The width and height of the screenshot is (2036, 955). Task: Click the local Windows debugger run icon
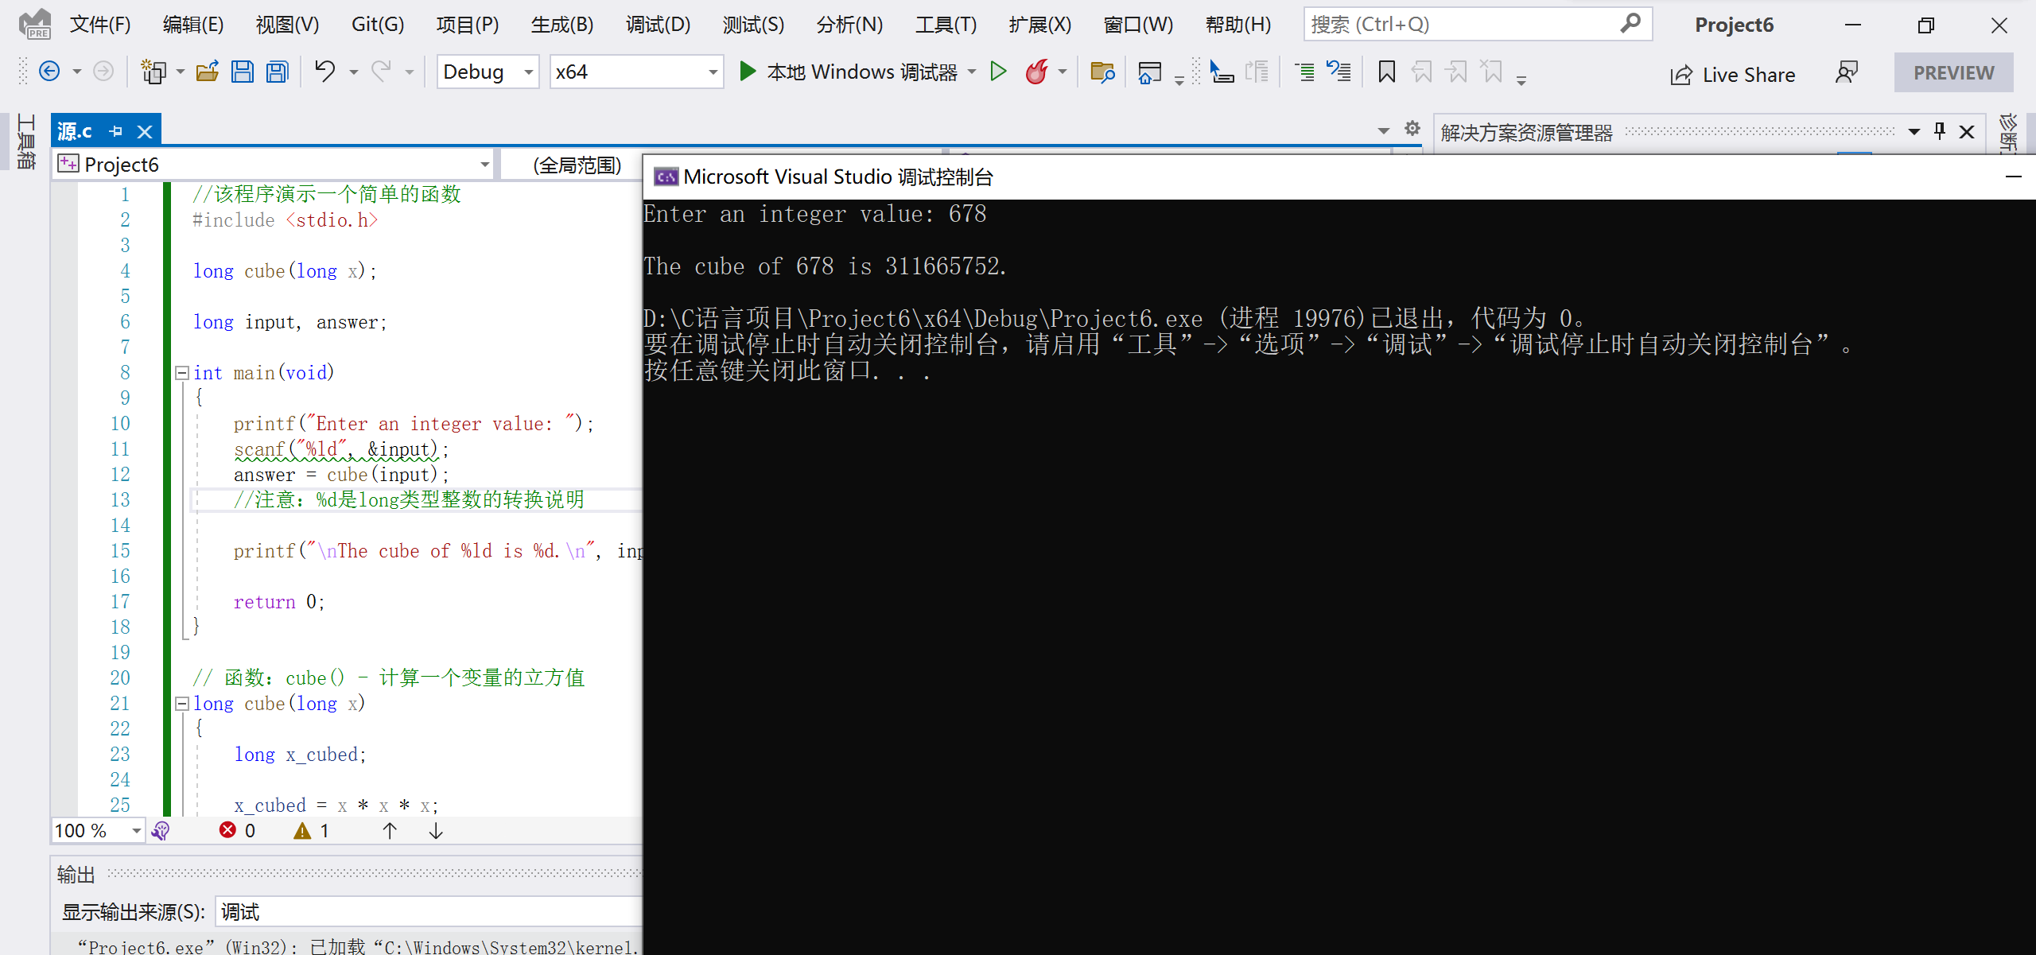point(749,72)
